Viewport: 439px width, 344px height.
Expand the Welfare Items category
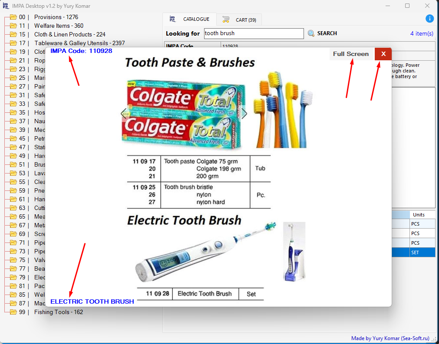coord(59,26)
